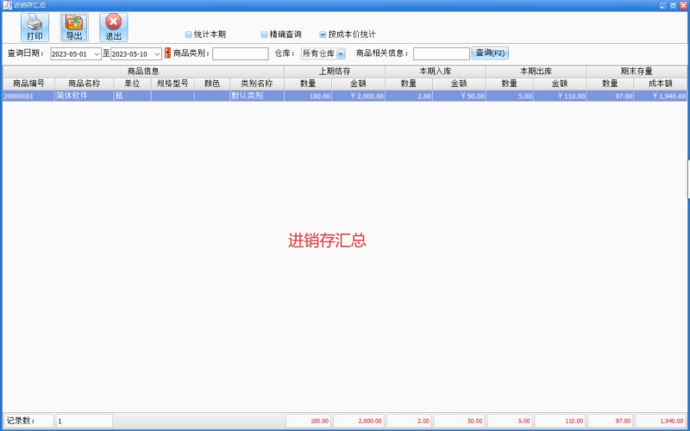Image resolution: width=690 pixels, height=431 pixels.
Task: Click the footer total 2,000.00
Action: tap(359, 421)
